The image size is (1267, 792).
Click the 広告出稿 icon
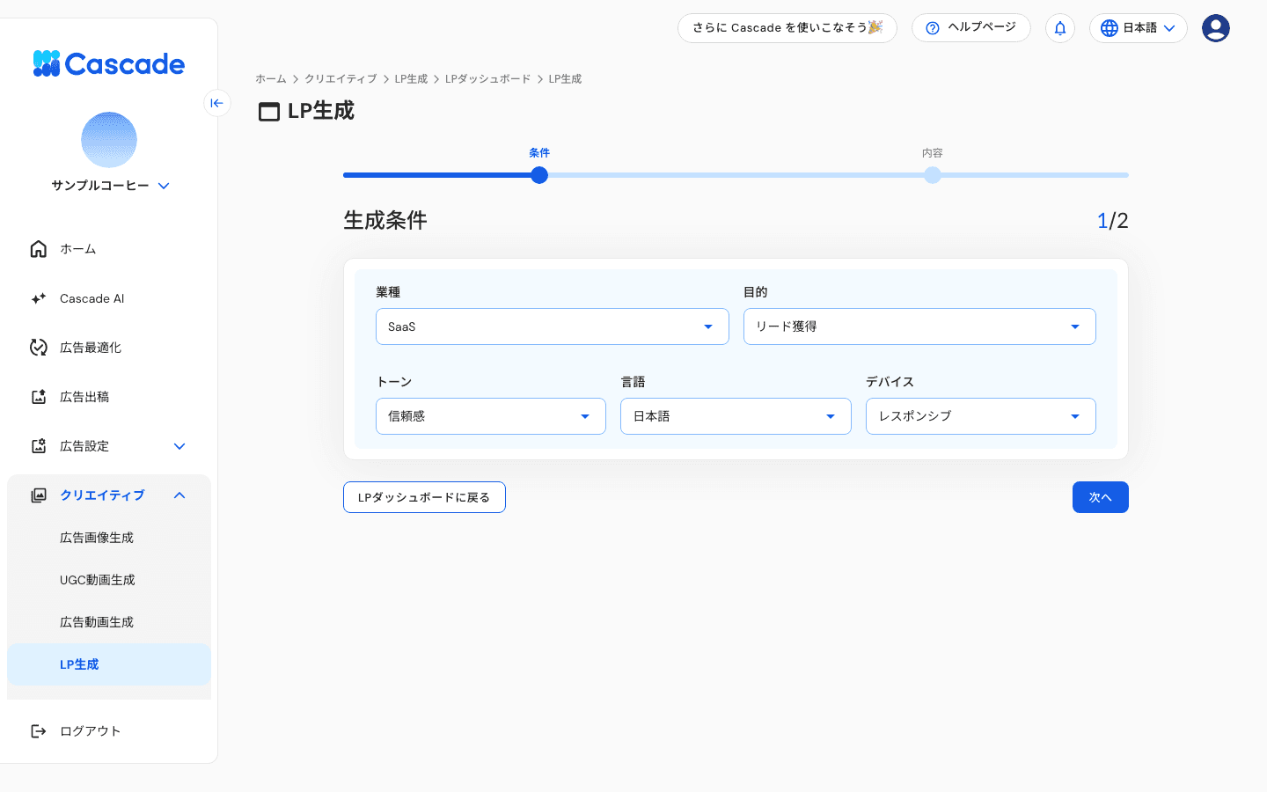tap(39, 397)
